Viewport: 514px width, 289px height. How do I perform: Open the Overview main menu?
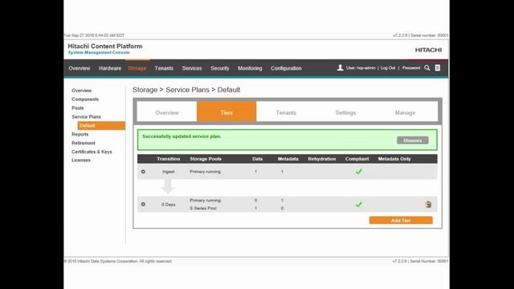tap(80, 68)
